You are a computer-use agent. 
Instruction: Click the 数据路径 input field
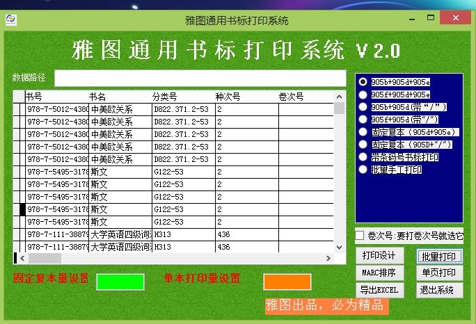(x=200, y=77)
